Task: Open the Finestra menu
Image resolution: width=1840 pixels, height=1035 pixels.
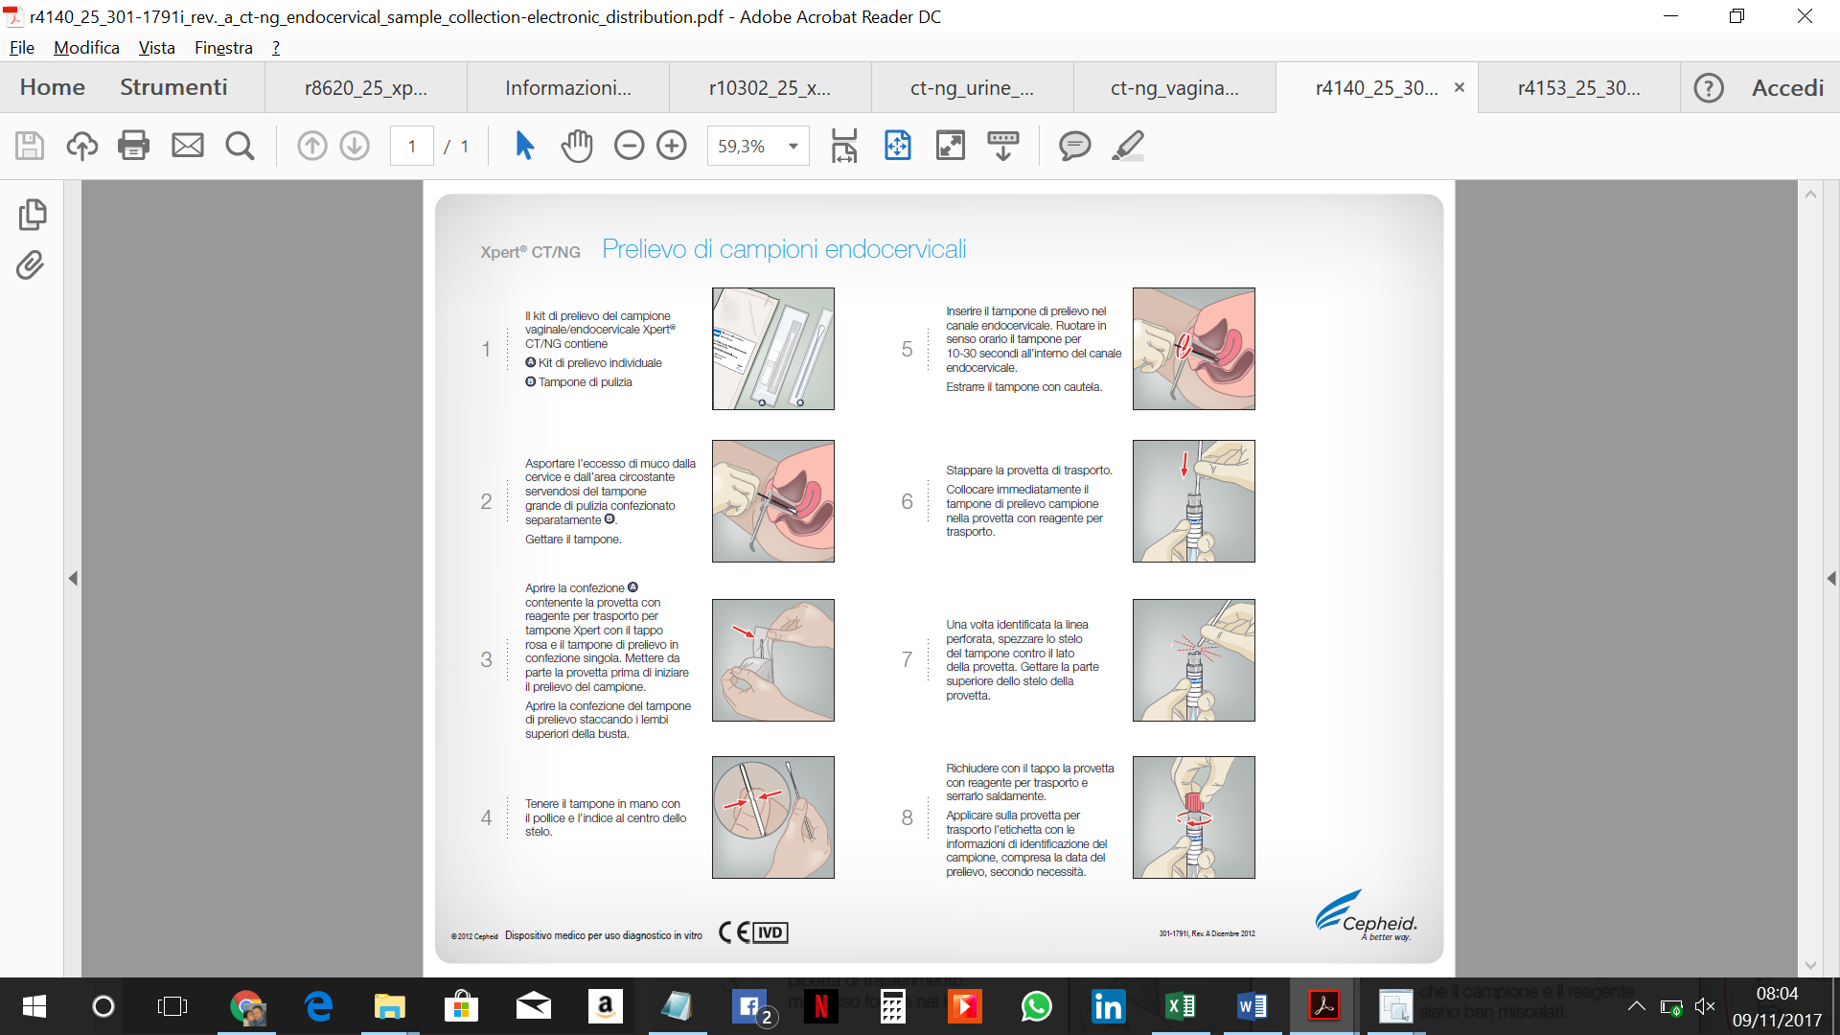Action: point(223,48)
